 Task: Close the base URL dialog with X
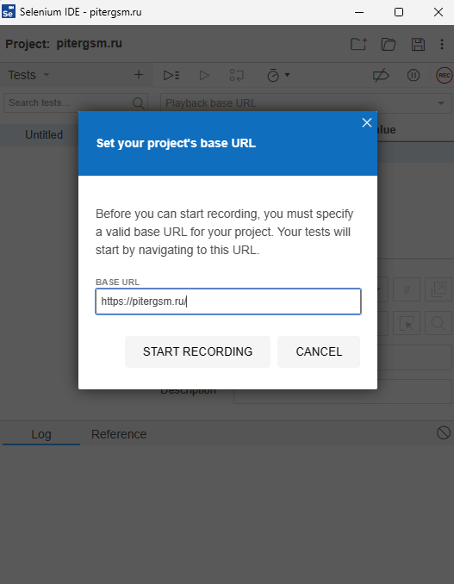[x=367, y=122]
